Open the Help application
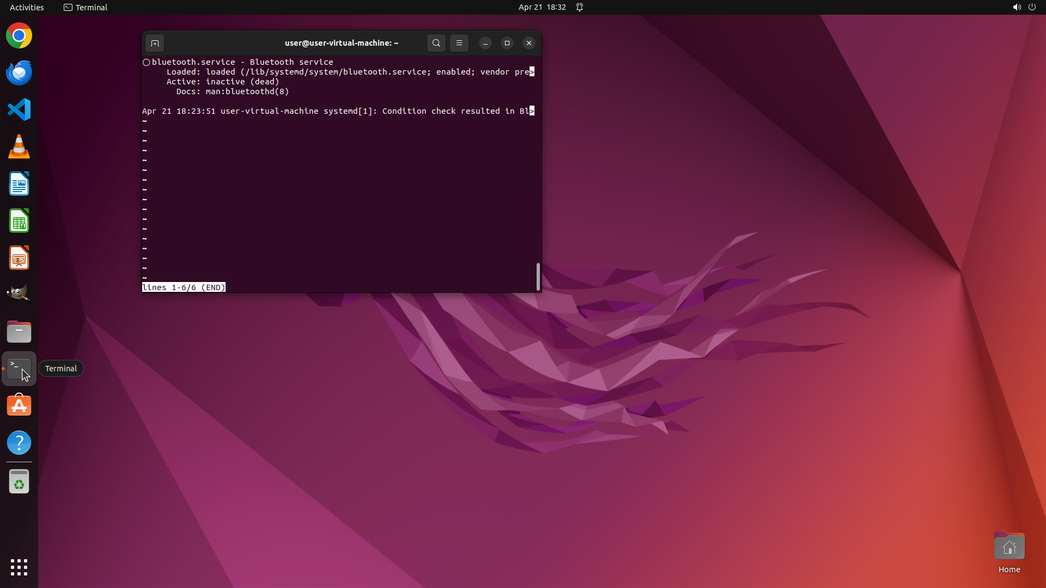Image resolution: width=1046 pixels, height=588 pixels. tap(19, 443)
